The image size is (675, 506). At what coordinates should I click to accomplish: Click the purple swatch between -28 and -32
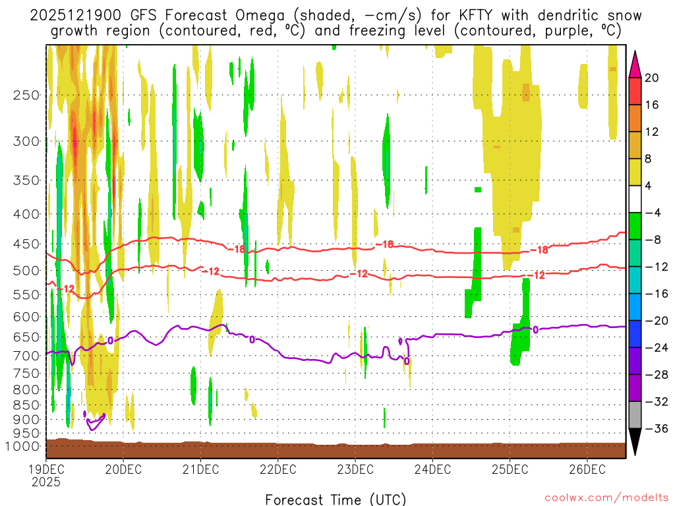click(x=635, y=388)
